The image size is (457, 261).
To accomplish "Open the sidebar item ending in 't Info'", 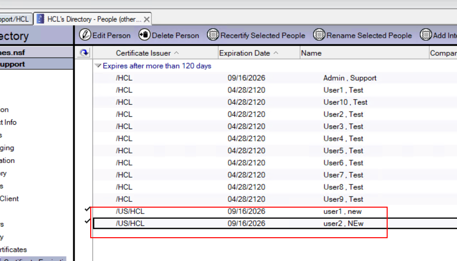I will click(x=8, y=122).
